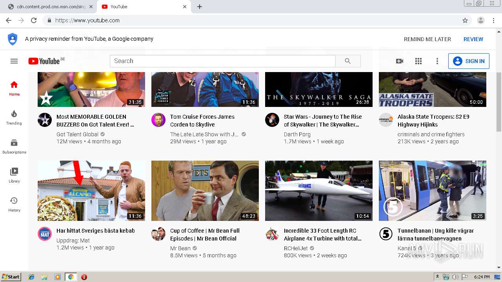This screenshot has width=502, height=282.
Task: Click the Darth Porg channel avatar
Action: [272, 120]
